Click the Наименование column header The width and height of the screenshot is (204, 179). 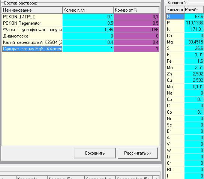[32, 10]
